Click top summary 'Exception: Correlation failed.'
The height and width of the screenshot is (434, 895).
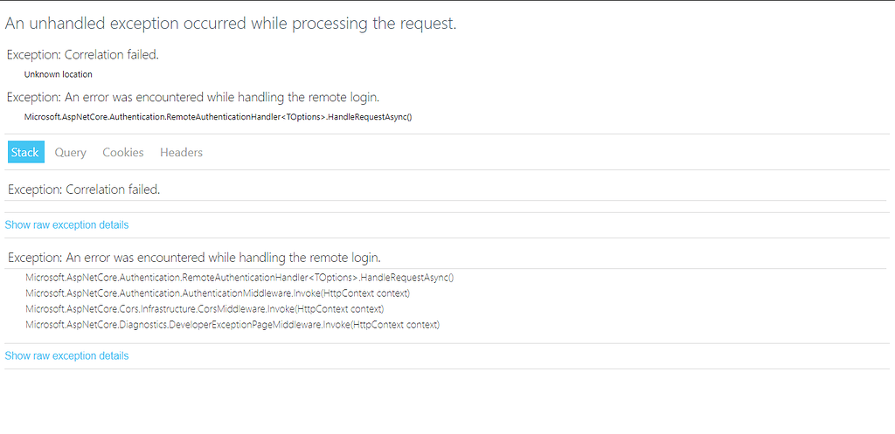[x=83, y=55]
